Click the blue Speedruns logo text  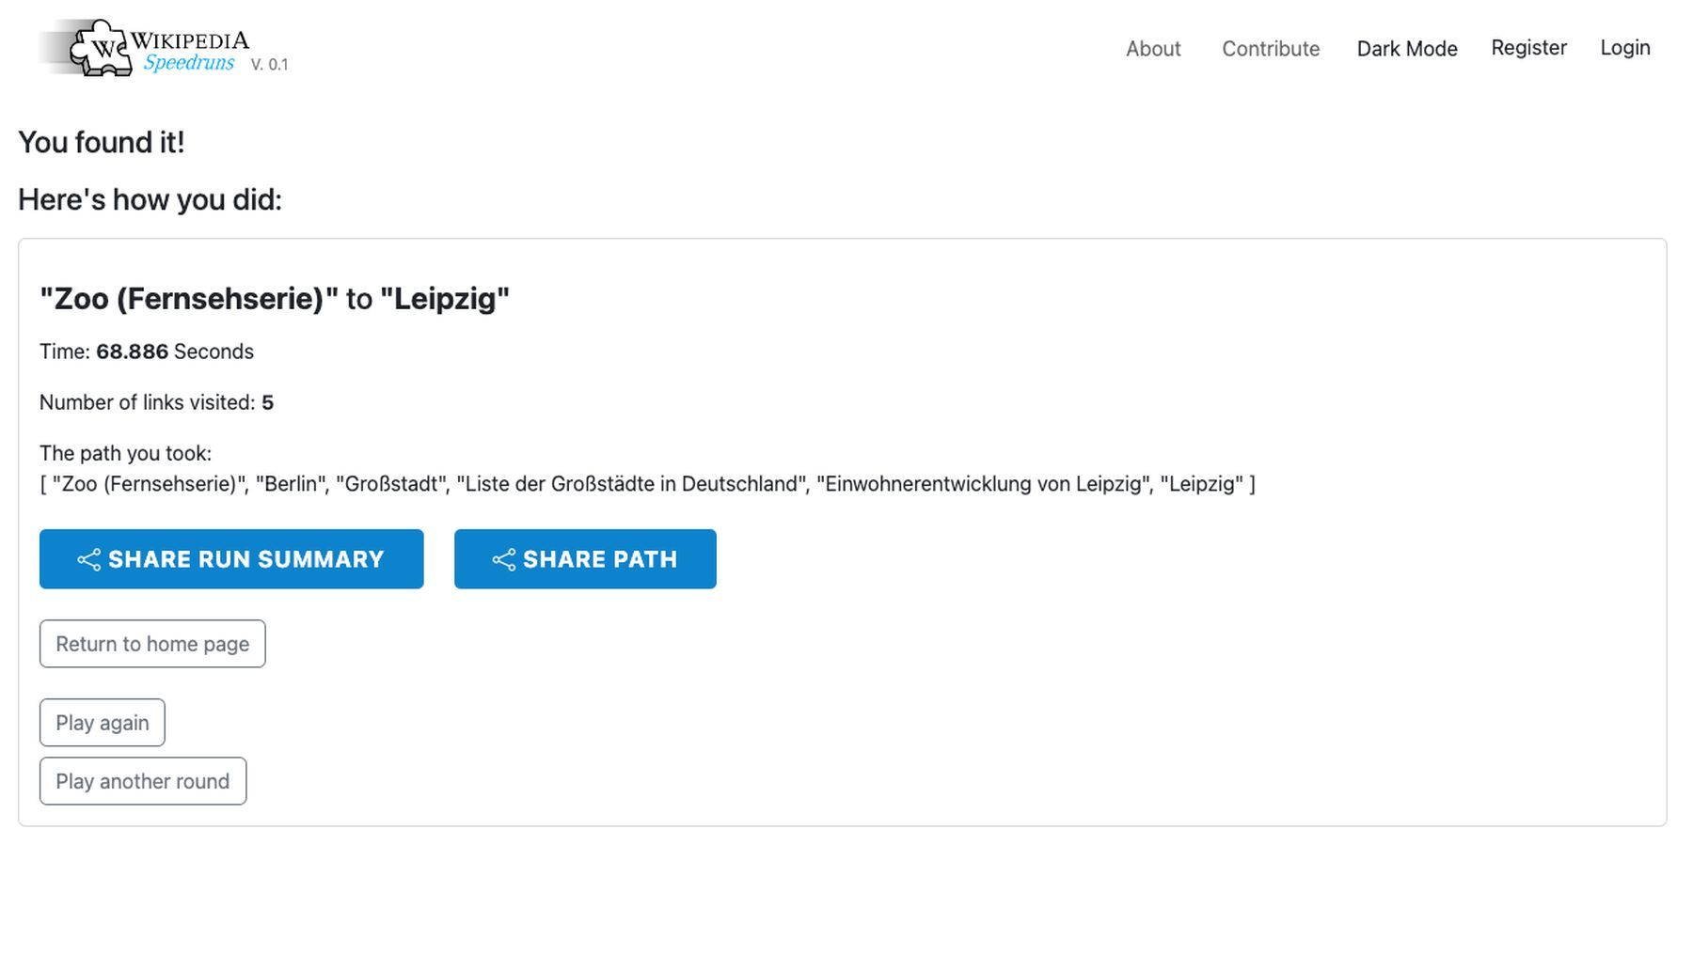[189, 63]
